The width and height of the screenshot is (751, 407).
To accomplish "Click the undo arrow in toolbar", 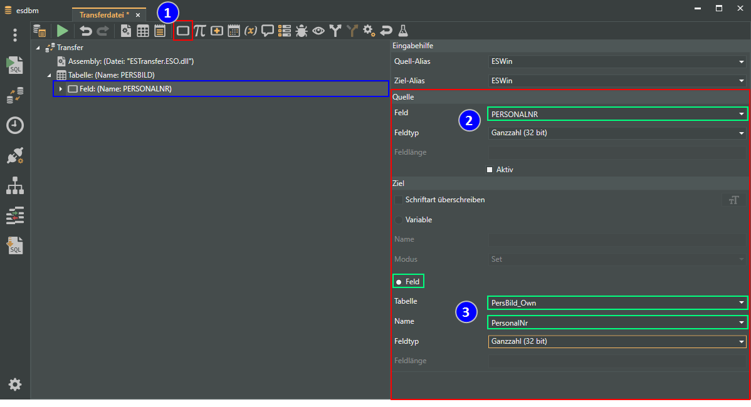I will [x=85, y=31].
